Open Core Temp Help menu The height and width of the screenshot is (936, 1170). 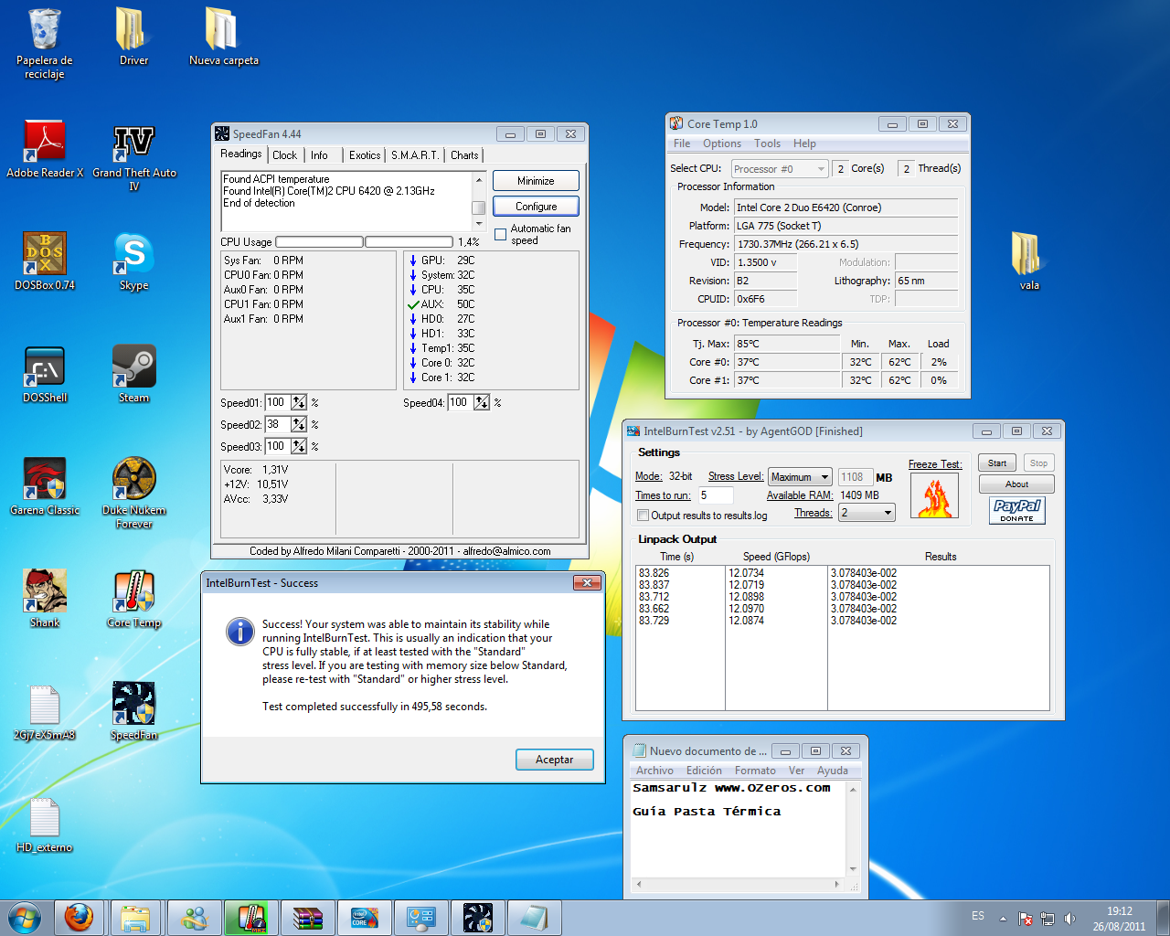[804, 144]
